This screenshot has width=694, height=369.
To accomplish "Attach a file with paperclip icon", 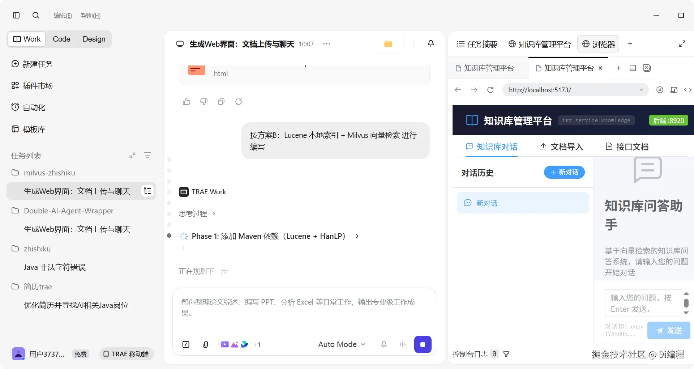I will 205,344.
